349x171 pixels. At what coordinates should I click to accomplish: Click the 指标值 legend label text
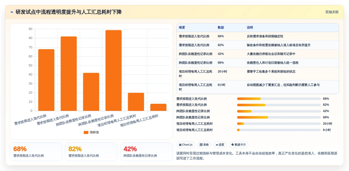tap(94, 132)
